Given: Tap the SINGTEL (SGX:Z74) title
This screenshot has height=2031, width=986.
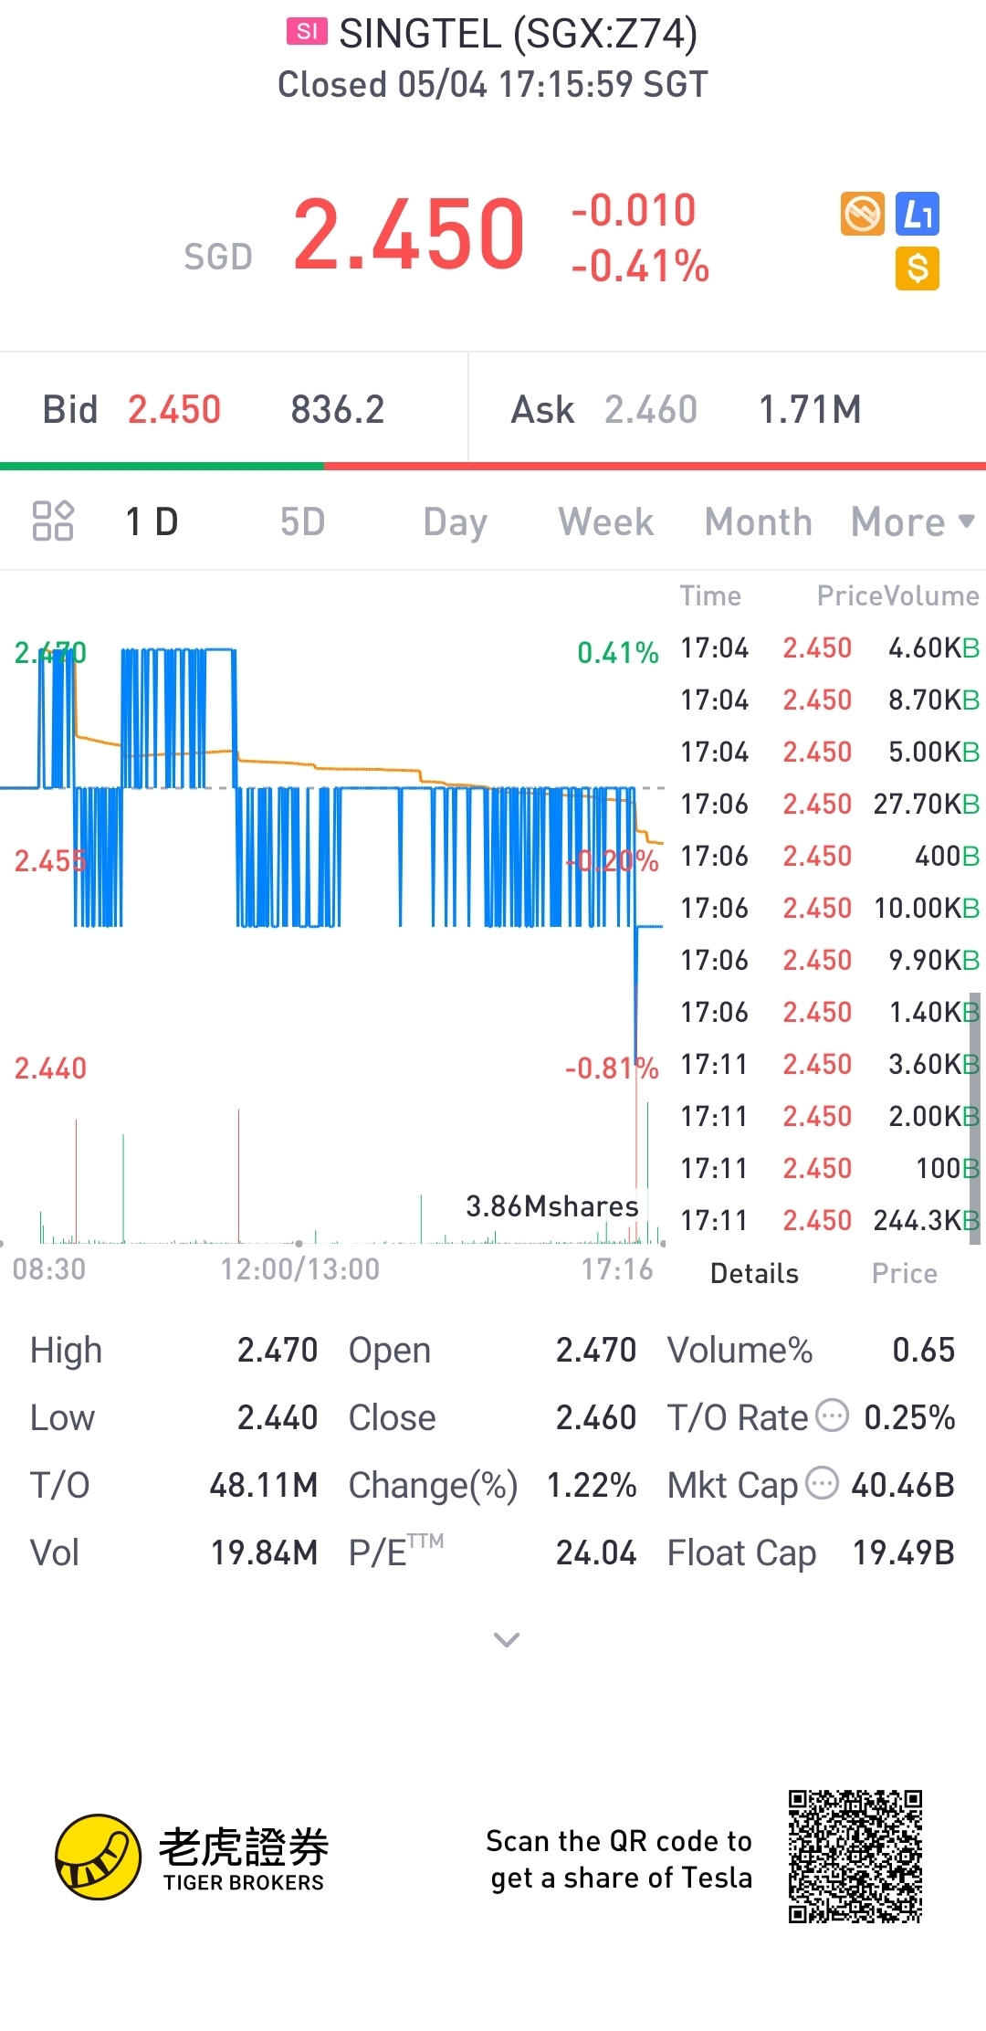Looking at the screenshot, I should click(519, 34).
